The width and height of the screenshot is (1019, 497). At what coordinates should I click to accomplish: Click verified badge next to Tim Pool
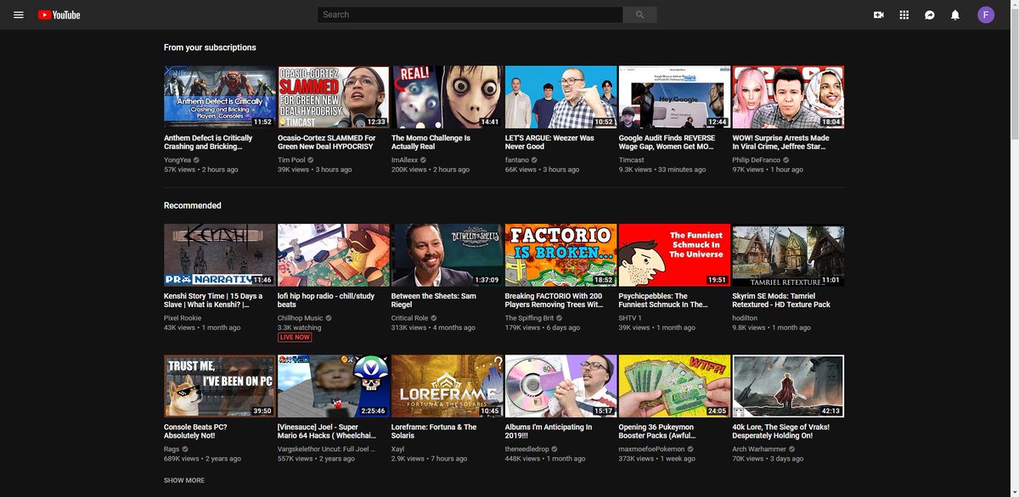pyautogui.click(x=310, y=159)
